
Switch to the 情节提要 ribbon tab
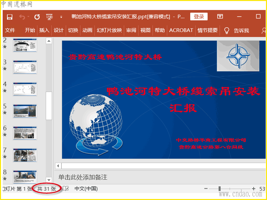208,30
